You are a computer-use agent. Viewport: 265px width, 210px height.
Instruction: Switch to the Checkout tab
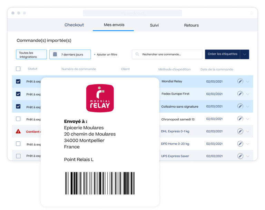74,25
